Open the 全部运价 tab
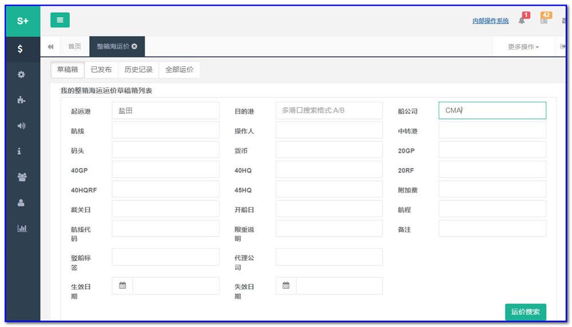 click(180, 69)
